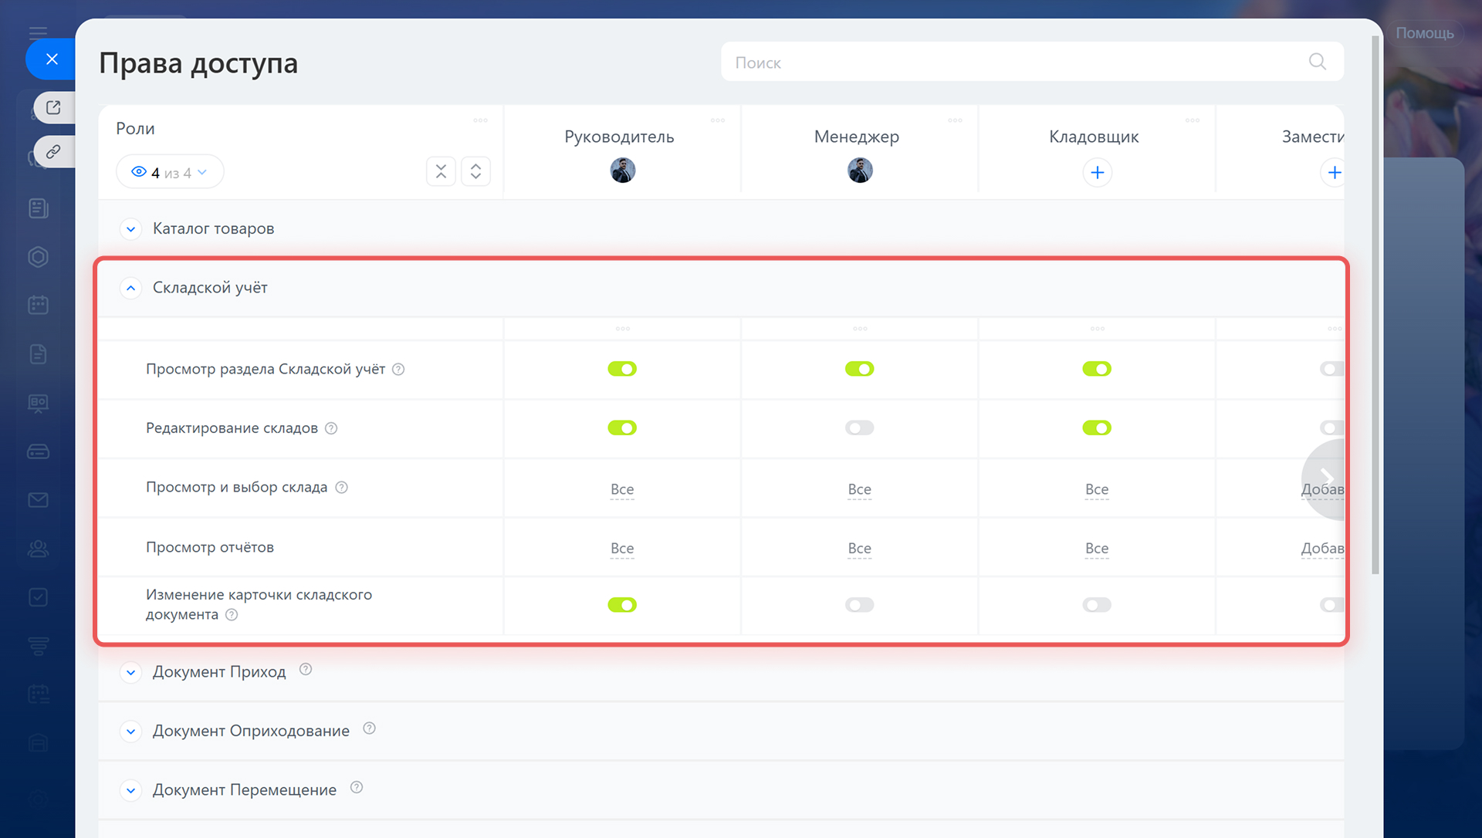Add user to Кладовщик role plus icon
Viewport: 1482px width, 838px height.
pyautogui.click(x=1097, y=173)
